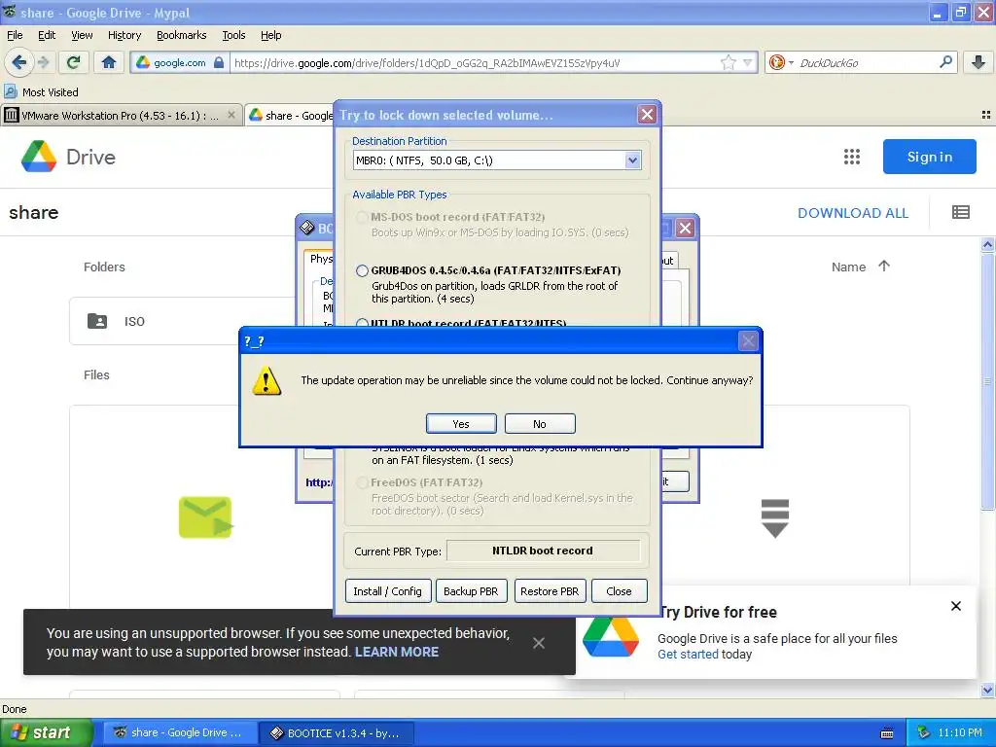This screenshot has height=747, width=996.
Task: Open the Bookmarks menu
Action: (x=182, y=35)
